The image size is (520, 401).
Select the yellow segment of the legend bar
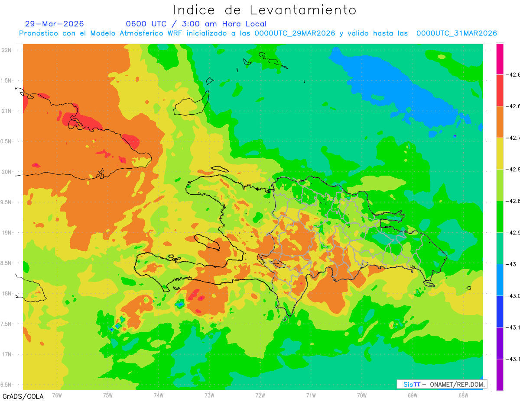pyautogui.click(x=500, y=154)
